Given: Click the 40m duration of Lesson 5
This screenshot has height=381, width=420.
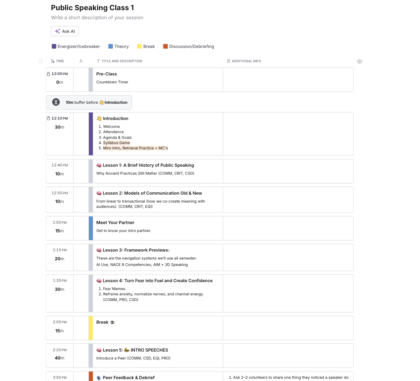Looking at the screenshot, I should pos(60,358).
